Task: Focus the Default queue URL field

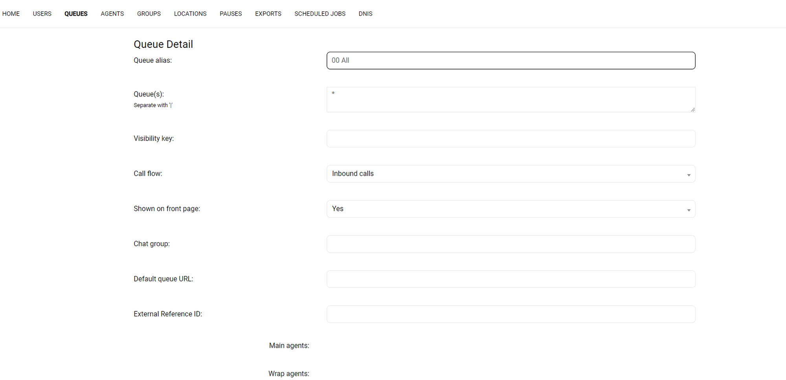Action: click(x=511, y=279)
